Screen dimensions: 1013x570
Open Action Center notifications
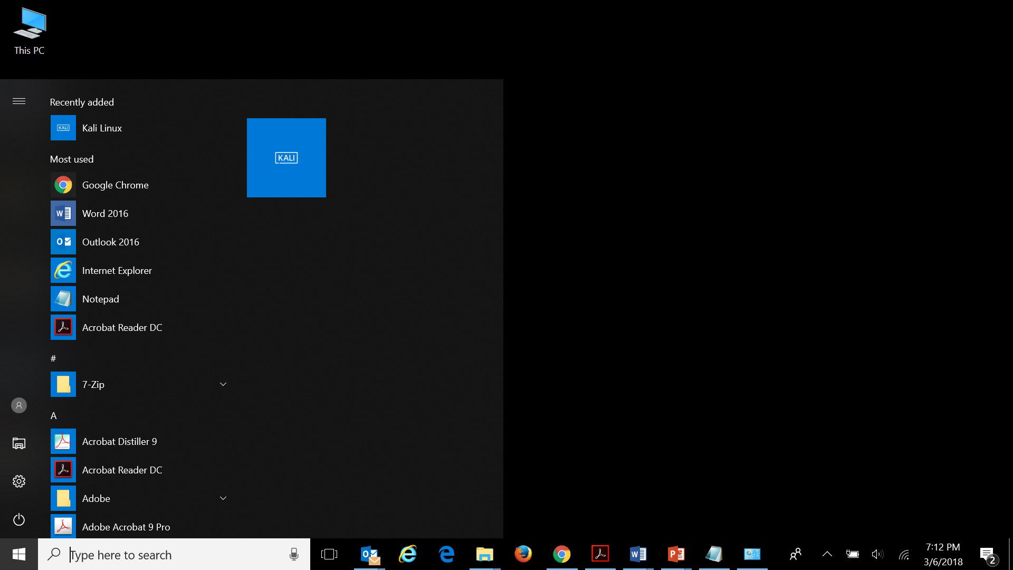[x=988, y=555]
